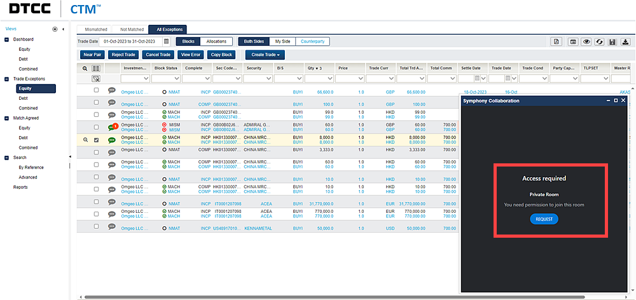Click the floppy disk save icon

[612, 42]
